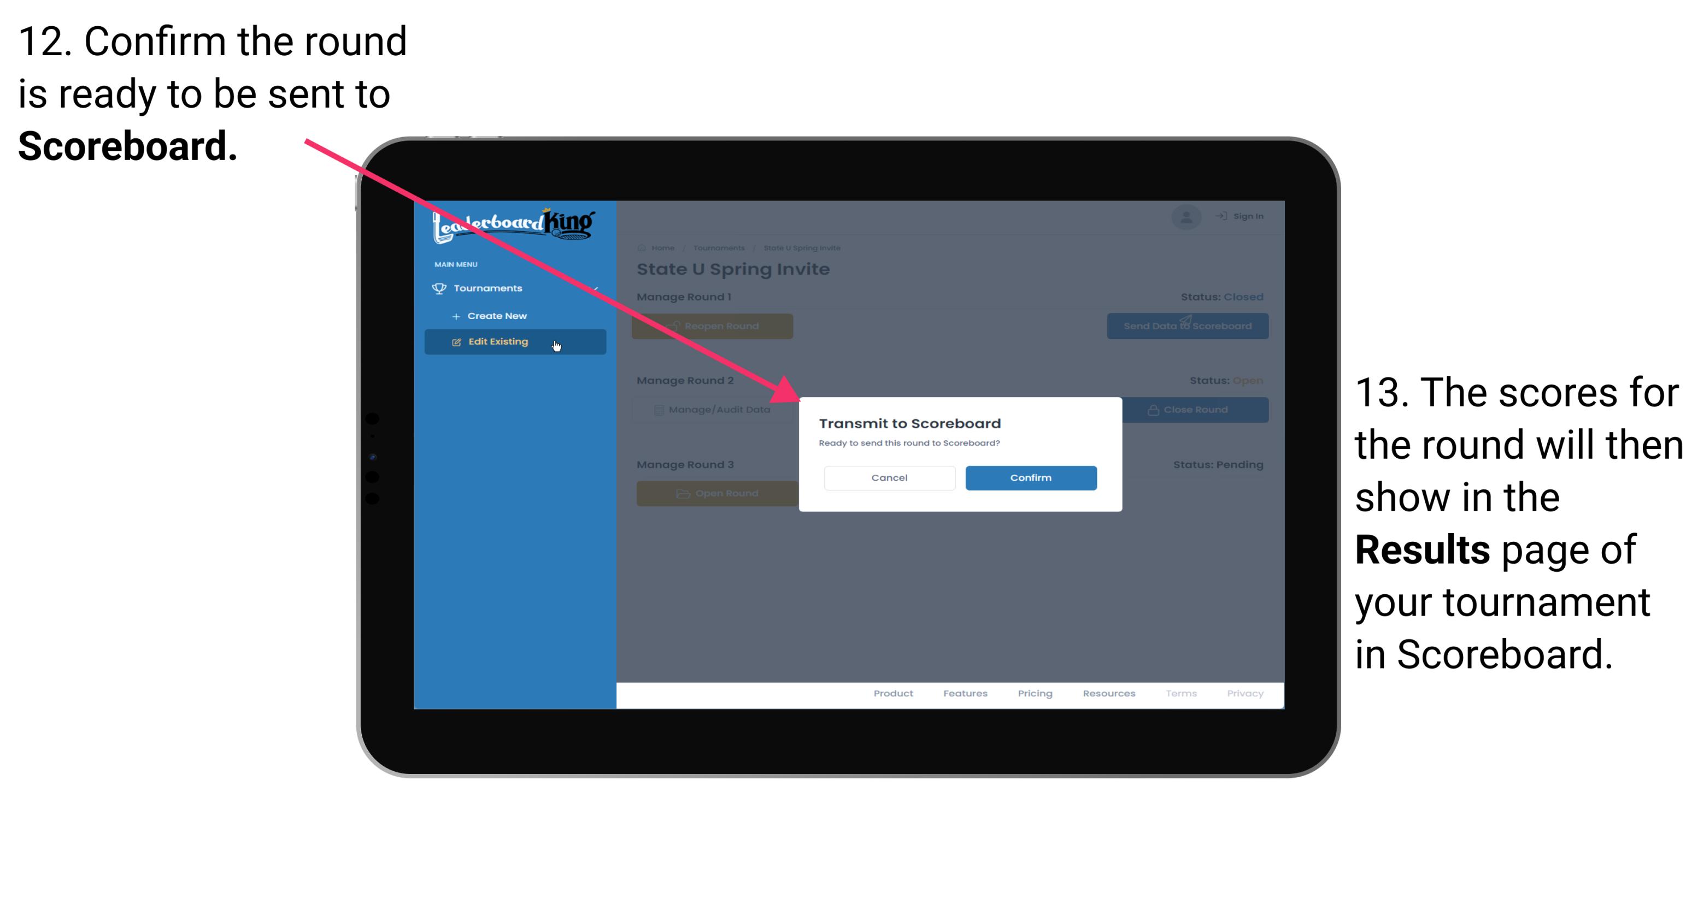Expand the Edit Existing menu item
The image size is (1692, 910).
pyautogui.click(x=513, y=341)
